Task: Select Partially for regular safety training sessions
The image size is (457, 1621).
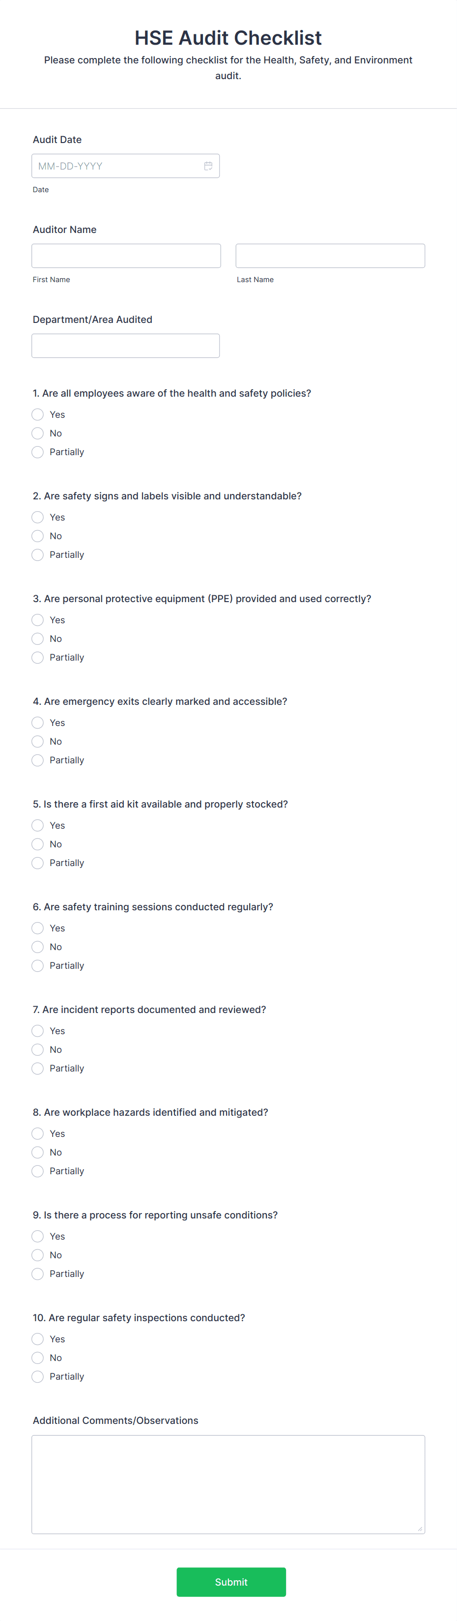Action: 37,965
